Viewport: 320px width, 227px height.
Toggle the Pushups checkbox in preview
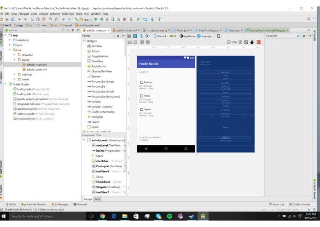[142, 82]
